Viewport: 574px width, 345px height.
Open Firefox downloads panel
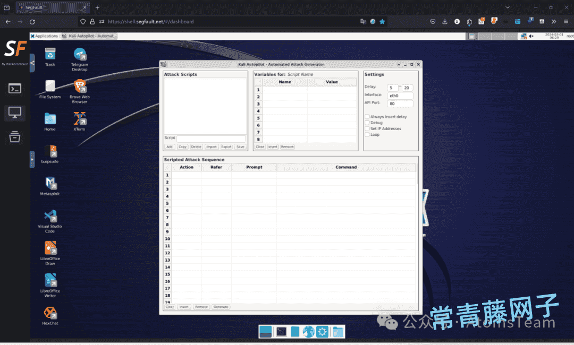point(445,22)
